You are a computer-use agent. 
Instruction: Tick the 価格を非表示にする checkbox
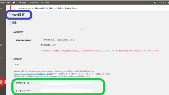click(x=56, y=40)
